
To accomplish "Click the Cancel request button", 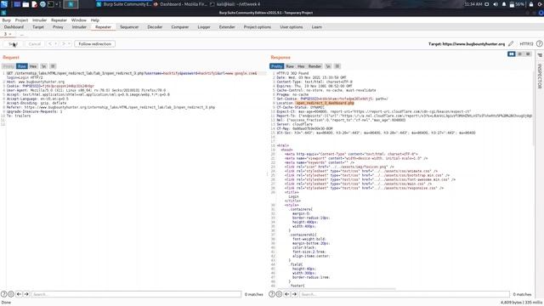I will pos(35,44).
